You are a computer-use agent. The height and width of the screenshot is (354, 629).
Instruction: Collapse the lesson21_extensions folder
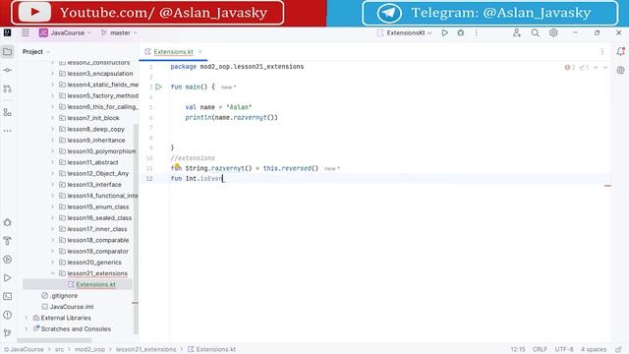[52, 273]
